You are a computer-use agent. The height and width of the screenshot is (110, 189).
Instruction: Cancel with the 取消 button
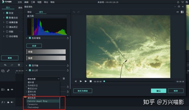176,91
